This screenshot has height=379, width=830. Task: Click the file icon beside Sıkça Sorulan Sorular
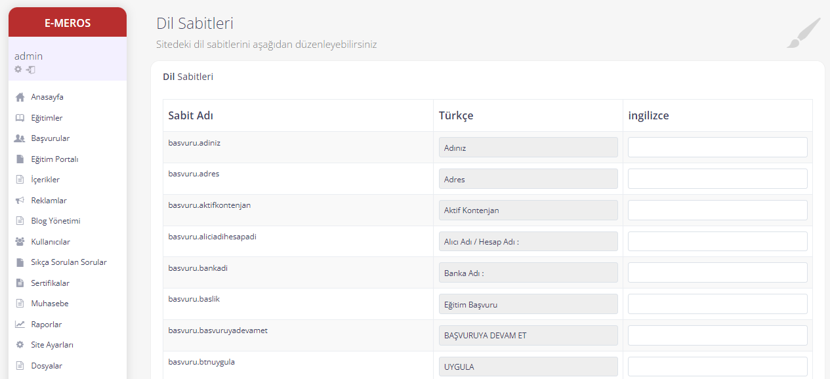[20, 262]
